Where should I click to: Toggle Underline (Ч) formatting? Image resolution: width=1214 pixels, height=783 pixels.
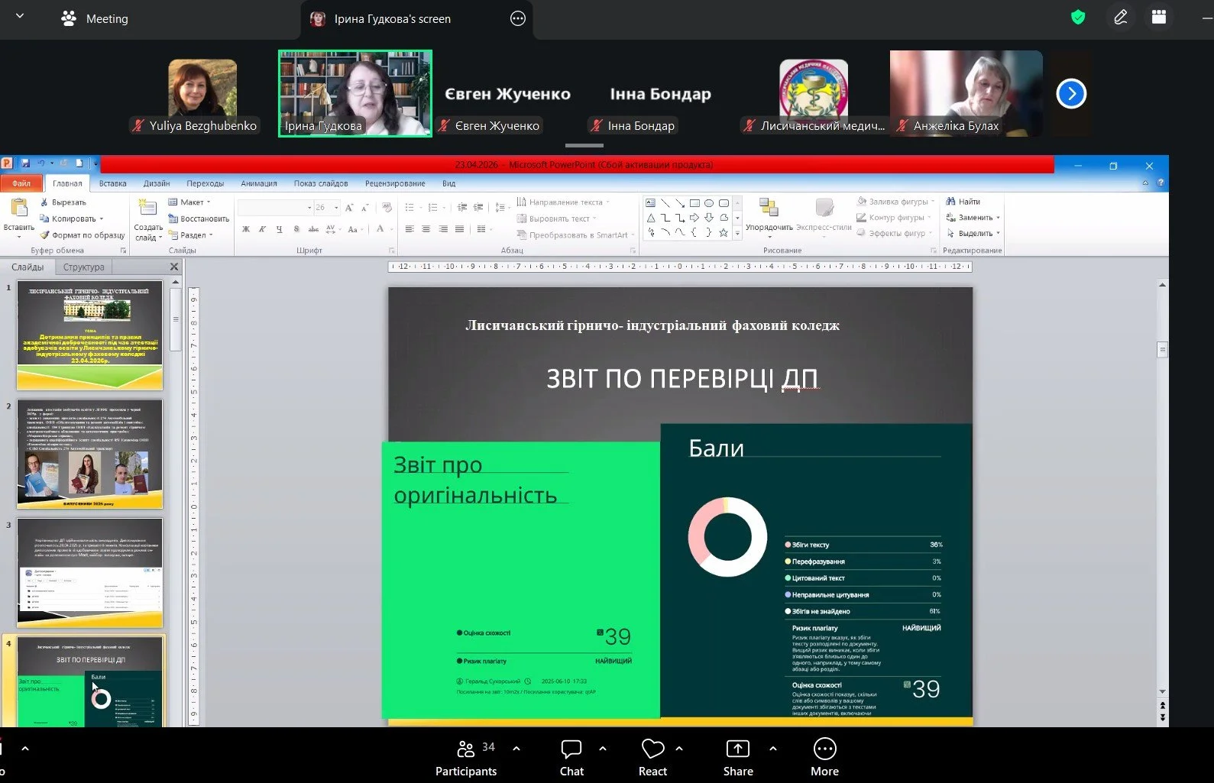[279, 228]
